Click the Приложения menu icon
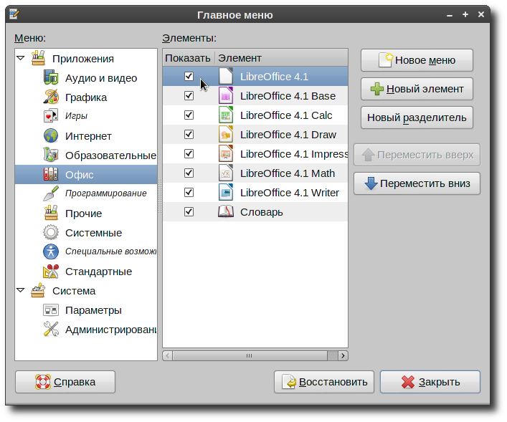Image resolution: width=507 pixels, height=422 pixels. 38,58
